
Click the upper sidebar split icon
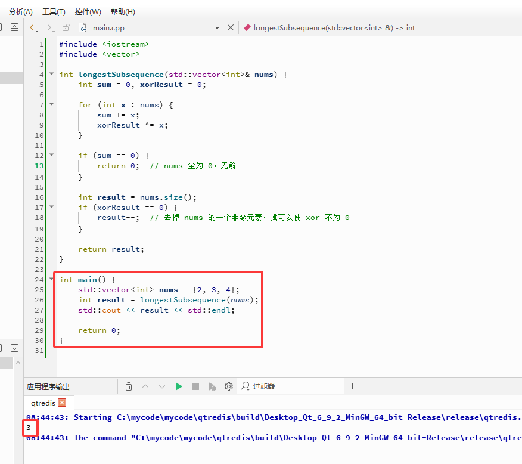pos(15,27)
